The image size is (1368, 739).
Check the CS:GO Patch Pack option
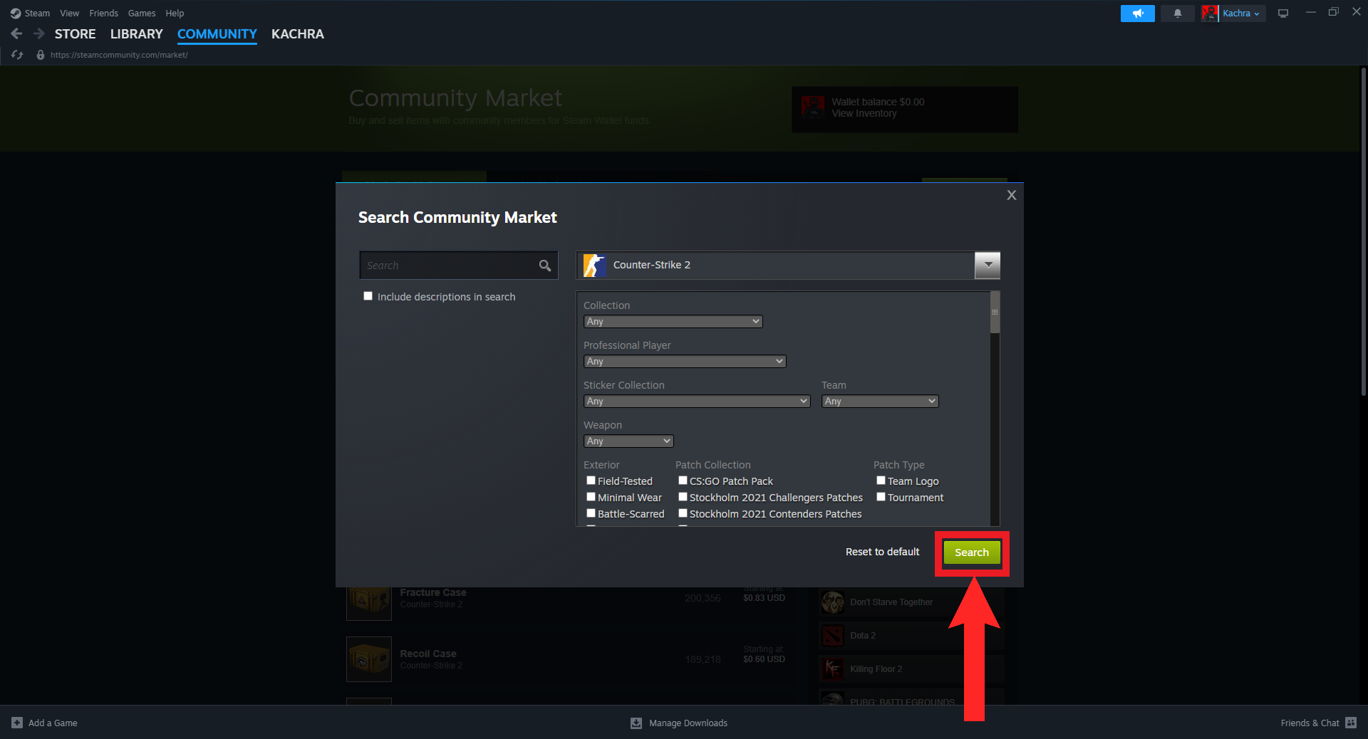[683, 481]
